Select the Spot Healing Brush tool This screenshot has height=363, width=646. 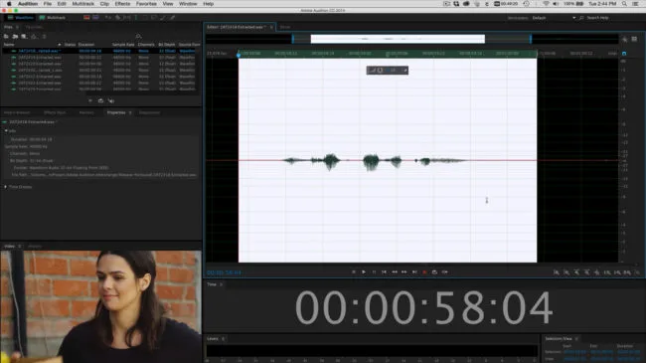(x=172, y=18)
